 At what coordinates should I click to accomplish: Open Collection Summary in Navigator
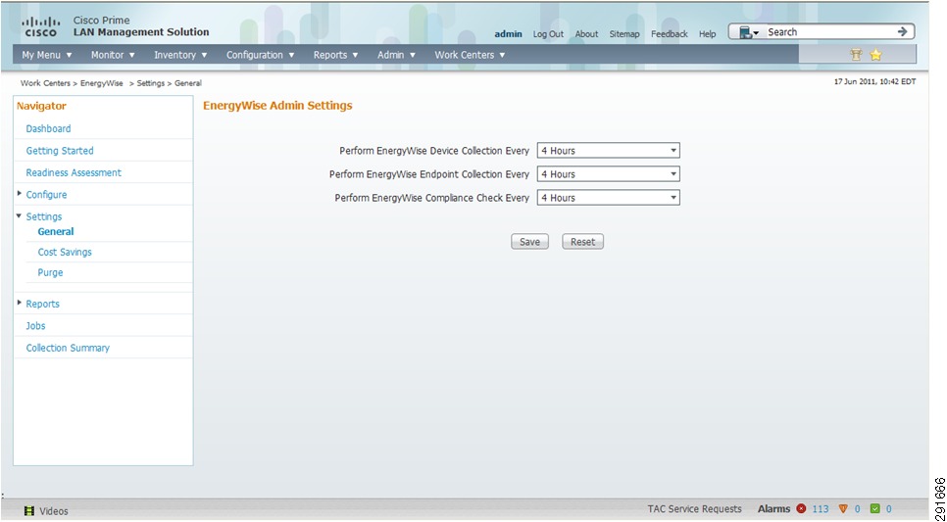click(x=68, y=348)
